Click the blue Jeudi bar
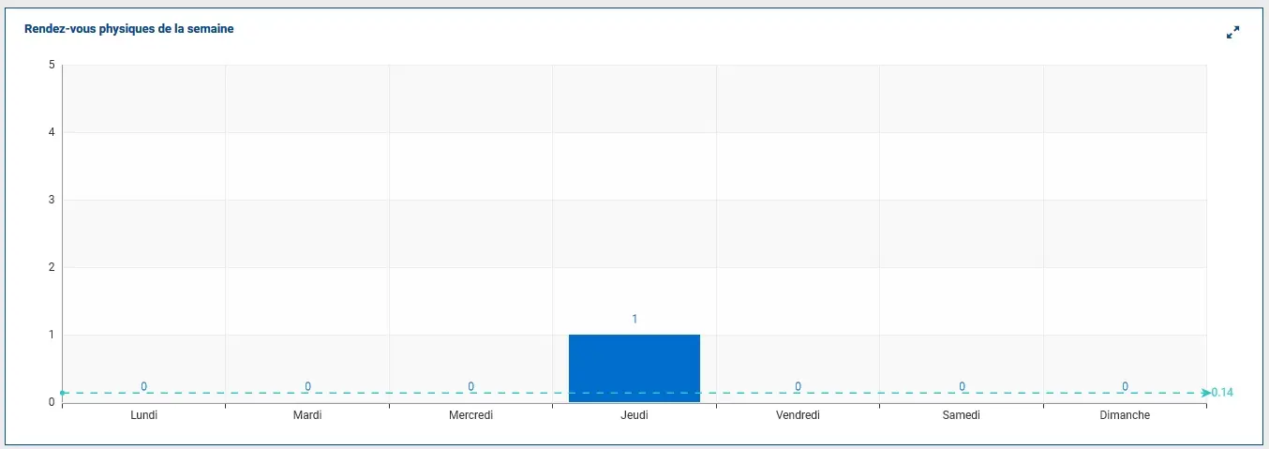The height and width of the screenshot is (449, 1269). coord(634,368)
